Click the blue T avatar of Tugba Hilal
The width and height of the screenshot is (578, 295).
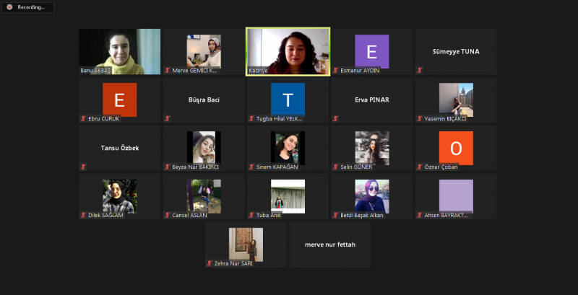288,99
